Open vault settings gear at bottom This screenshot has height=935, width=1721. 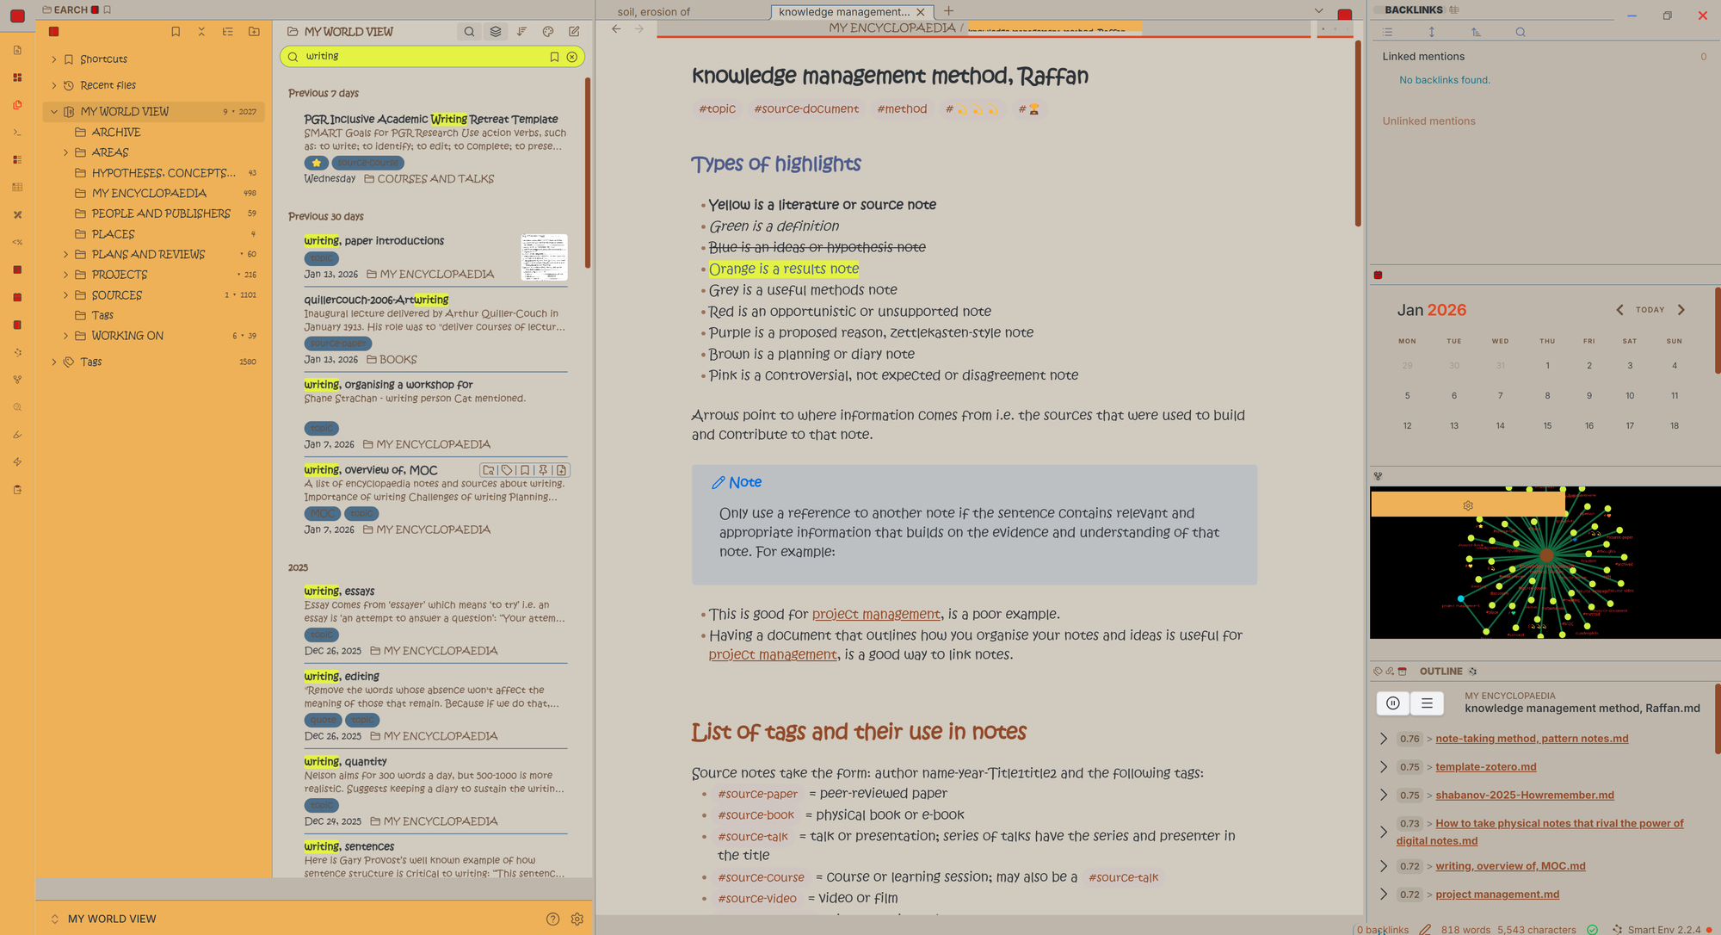tap(577, 919)
